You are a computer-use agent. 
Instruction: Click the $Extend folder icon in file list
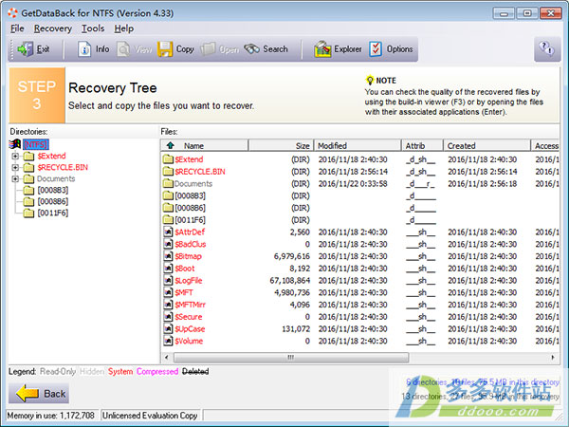pos(168,159)
